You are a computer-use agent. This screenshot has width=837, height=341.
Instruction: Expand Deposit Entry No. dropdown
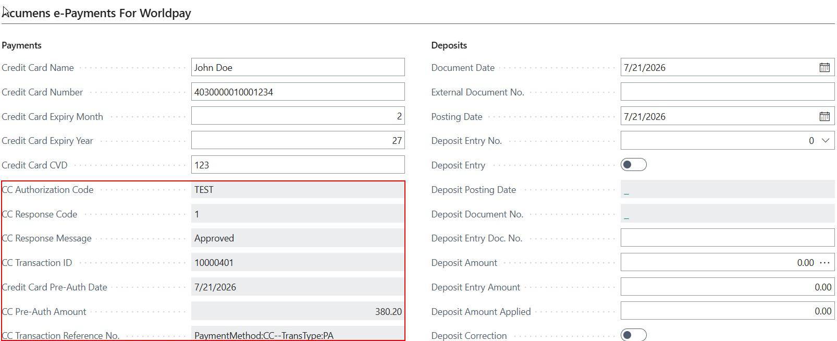tap(826, 140)
